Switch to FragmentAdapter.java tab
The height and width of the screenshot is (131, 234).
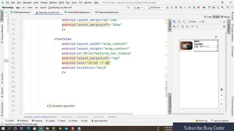click(x=108, y=12)
